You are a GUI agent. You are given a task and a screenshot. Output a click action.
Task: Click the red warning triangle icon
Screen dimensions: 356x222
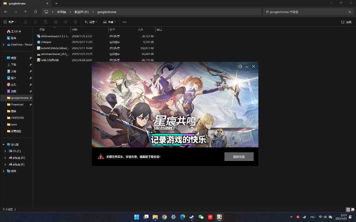101,157
